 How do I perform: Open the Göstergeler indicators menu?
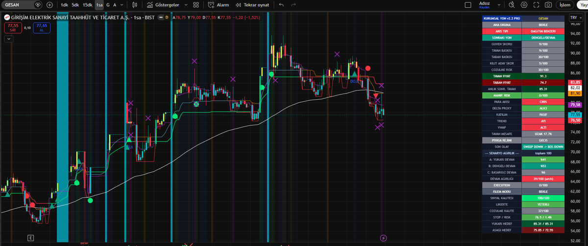point(163,5)
